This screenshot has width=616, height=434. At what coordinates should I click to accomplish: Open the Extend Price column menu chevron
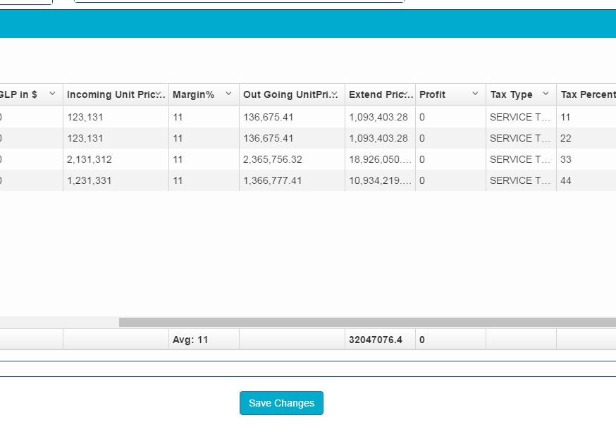click(406, 94)
